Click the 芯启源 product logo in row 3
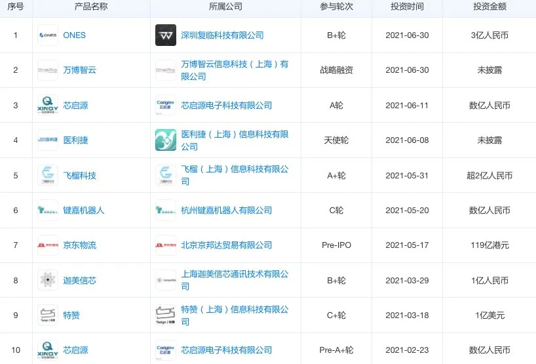The image size is (536, 364). pos(48,105)
